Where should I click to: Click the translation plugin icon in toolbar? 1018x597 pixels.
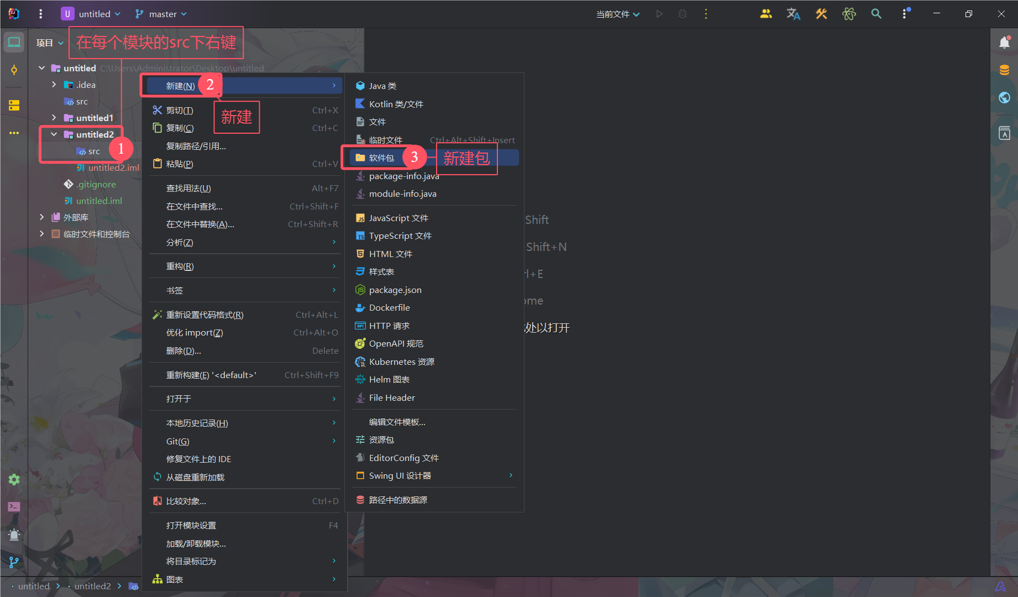pyautogui.click(x=793, y=14)
